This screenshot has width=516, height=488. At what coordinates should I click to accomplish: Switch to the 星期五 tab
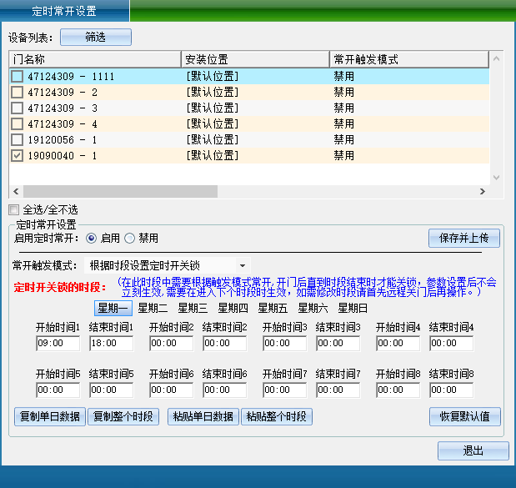[x=273, y=308]
